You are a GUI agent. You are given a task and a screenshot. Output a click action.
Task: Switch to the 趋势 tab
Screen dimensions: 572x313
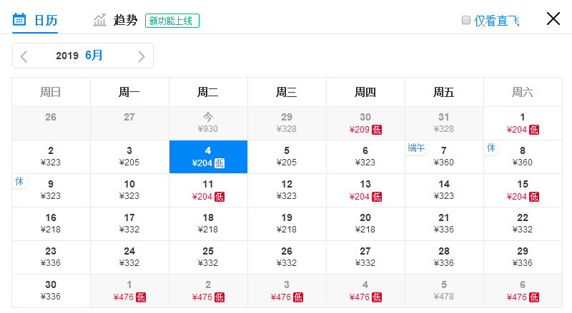(125, 20)
